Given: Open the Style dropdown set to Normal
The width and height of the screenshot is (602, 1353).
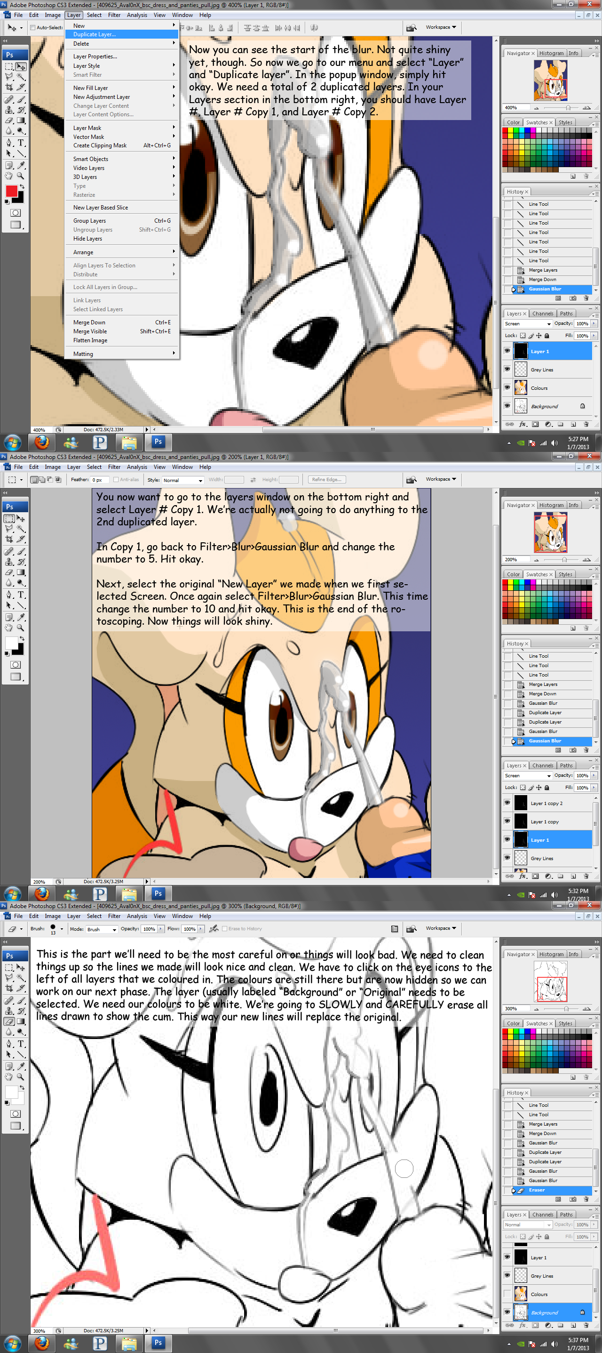Looking at the screenshot, I should (182, 480).
